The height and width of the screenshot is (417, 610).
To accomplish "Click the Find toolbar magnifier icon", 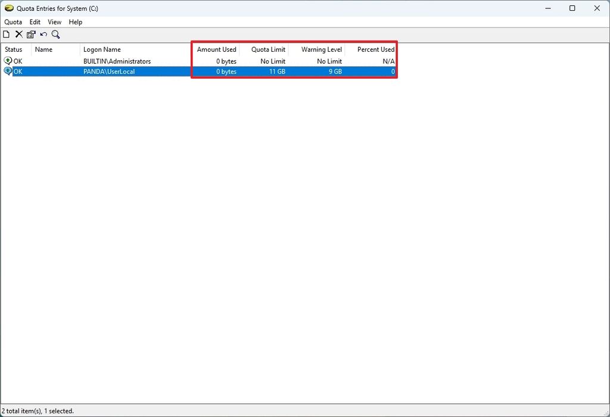I will pos(55,34).
